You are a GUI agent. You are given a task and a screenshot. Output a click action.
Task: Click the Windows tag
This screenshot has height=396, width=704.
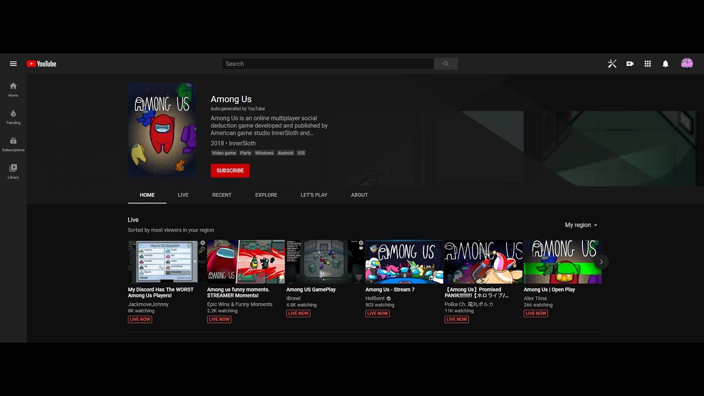tap(264, 153)
